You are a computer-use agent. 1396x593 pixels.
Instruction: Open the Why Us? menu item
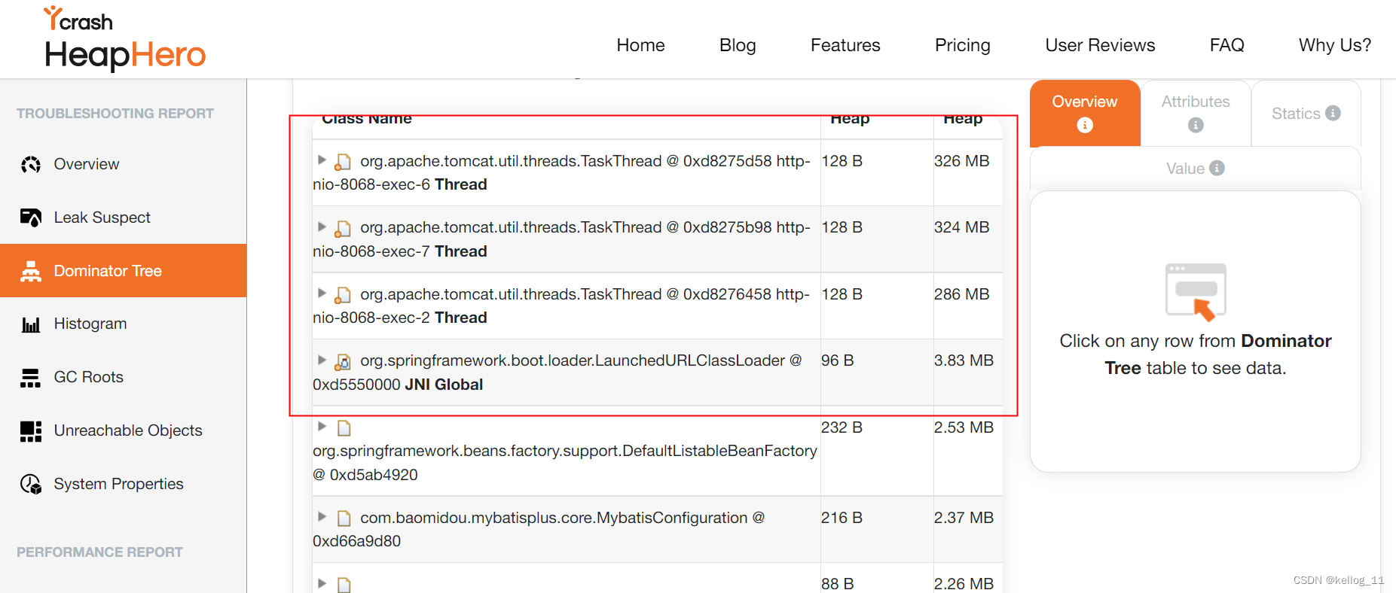[1334, 45]
